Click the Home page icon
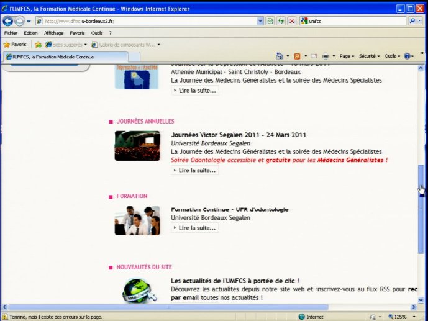This screenshot has width=428, height=321. pos(280,56)
